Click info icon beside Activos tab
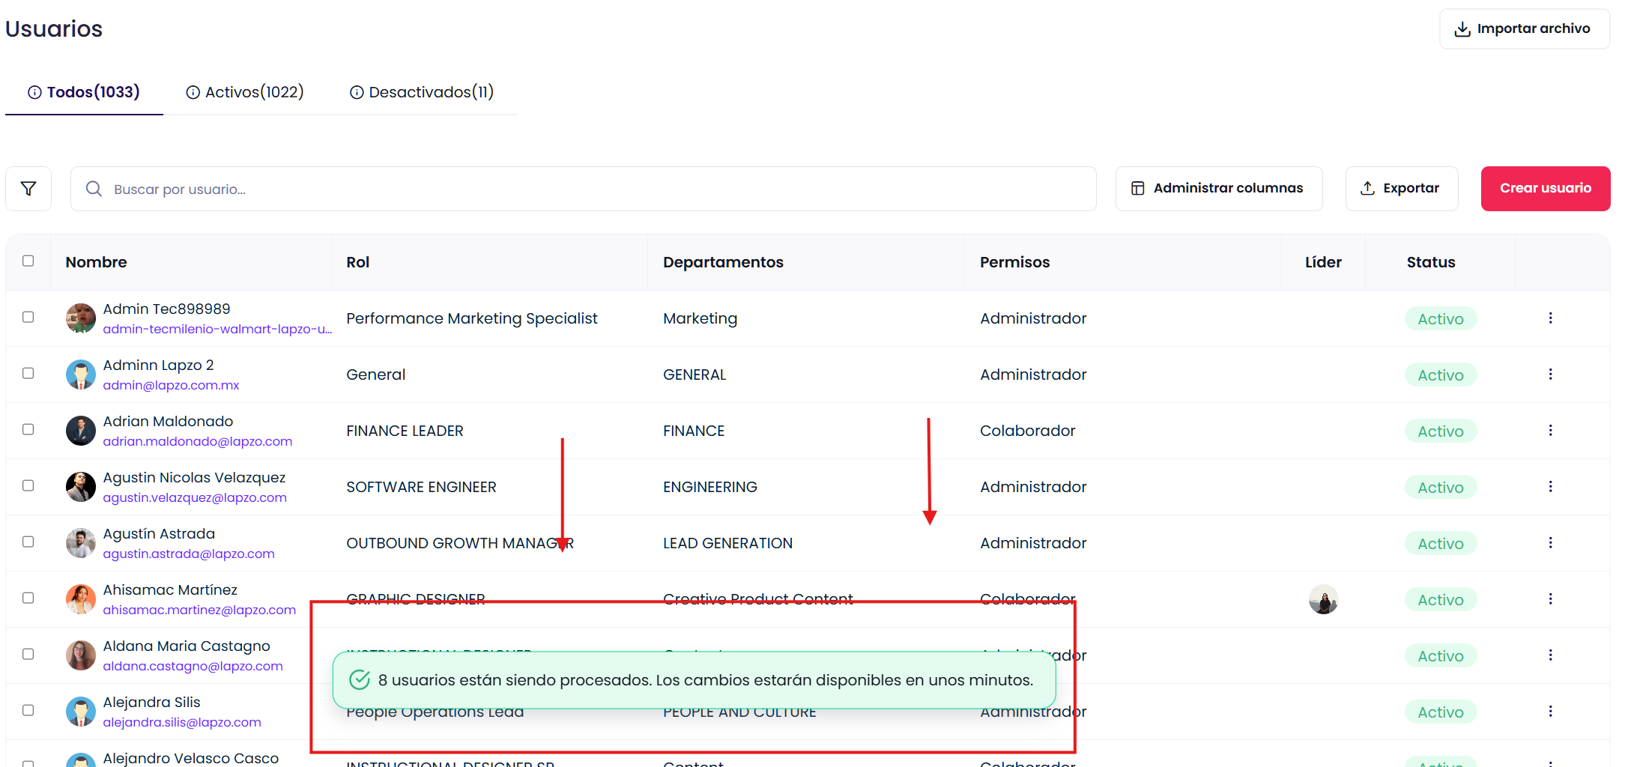 pyautogui.click(x=193, y=92)
